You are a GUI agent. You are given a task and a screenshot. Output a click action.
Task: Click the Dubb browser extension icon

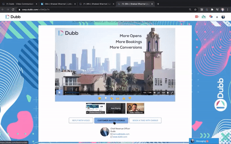[207, 10]
